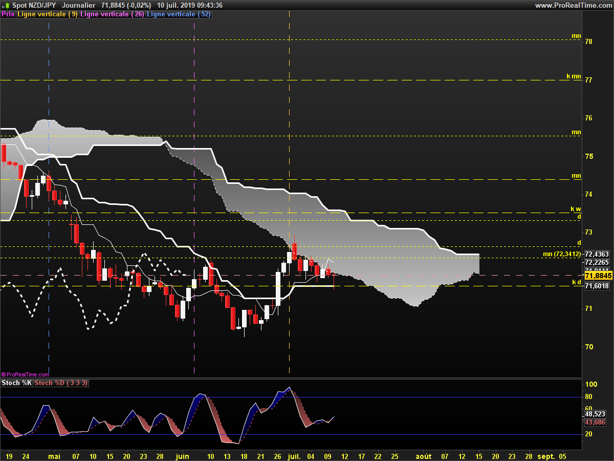Image resolution: width=614 pixels, height=461 pixels.
Task: Click the 43,686 stochastic %D value tag
Action: [x=595, y=422]
